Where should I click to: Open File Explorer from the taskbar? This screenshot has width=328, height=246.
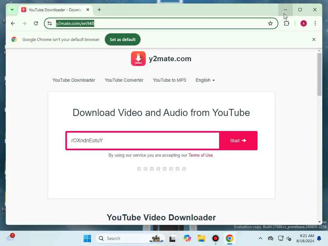coord(201,238)
